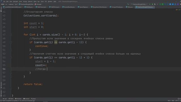Screen dimensions: 181x102
Task: Click the hammer Build Project icon
Action: (128, 4)
